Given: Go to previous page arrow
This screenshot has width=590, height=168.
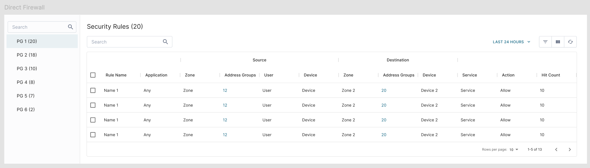Looking at the screenshot, I should tap(556, 150).
